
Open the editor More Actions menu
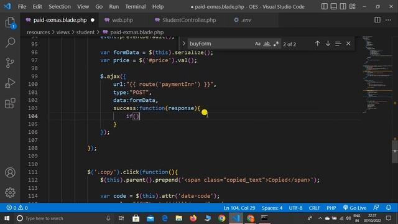(388, 20)
